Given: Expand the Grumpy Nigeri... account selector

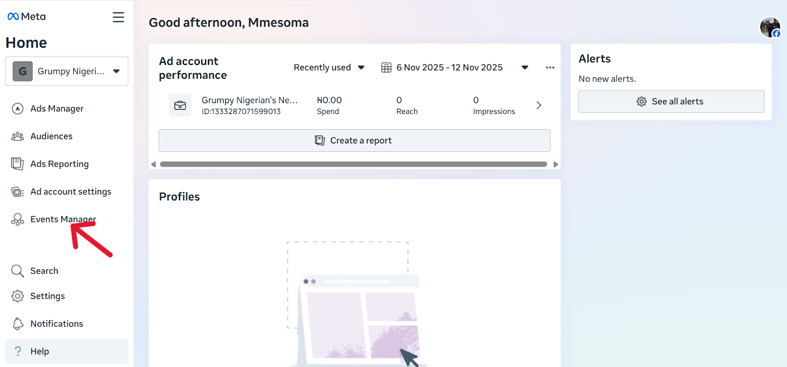Looking at the screenshot, I should point(67,71).
